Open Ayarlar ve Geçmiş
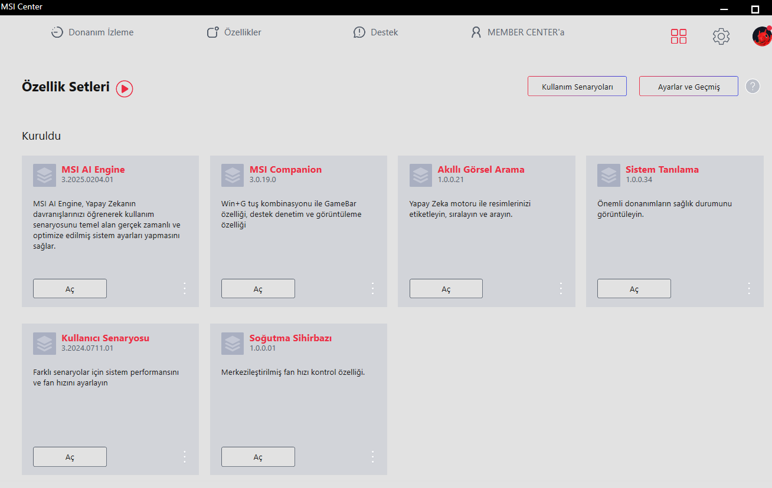The width and height of the screenshot is (772, 488). [x=689, y=86]
